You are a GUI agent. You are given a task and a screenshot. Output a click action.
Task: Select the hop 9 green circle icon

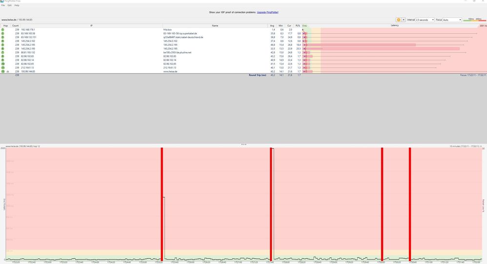(x=3, y=60)
